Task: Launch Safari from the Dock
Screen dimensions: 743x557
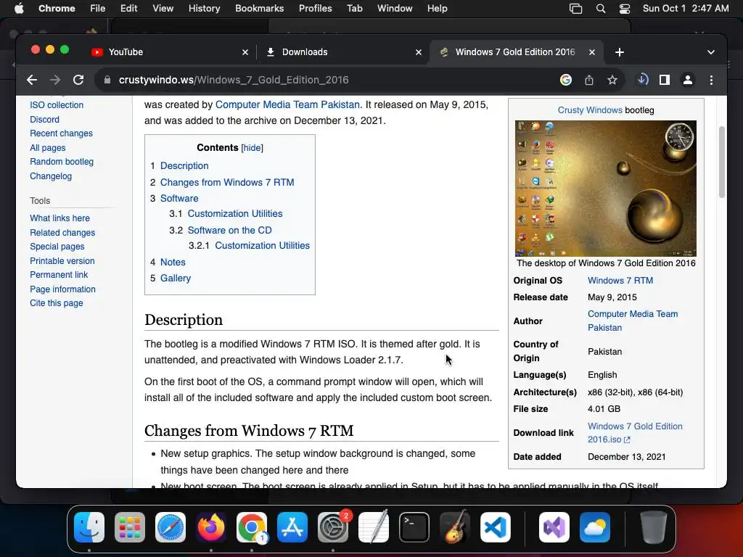Action: 170,527
